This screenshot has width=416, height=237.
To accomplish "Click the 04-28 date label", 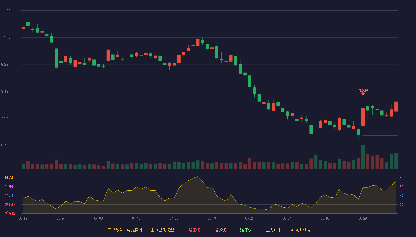I will coord(174,218).
